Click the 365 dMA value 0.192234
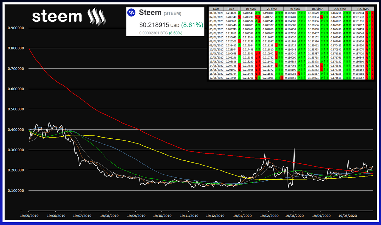 tap(358, 13)
